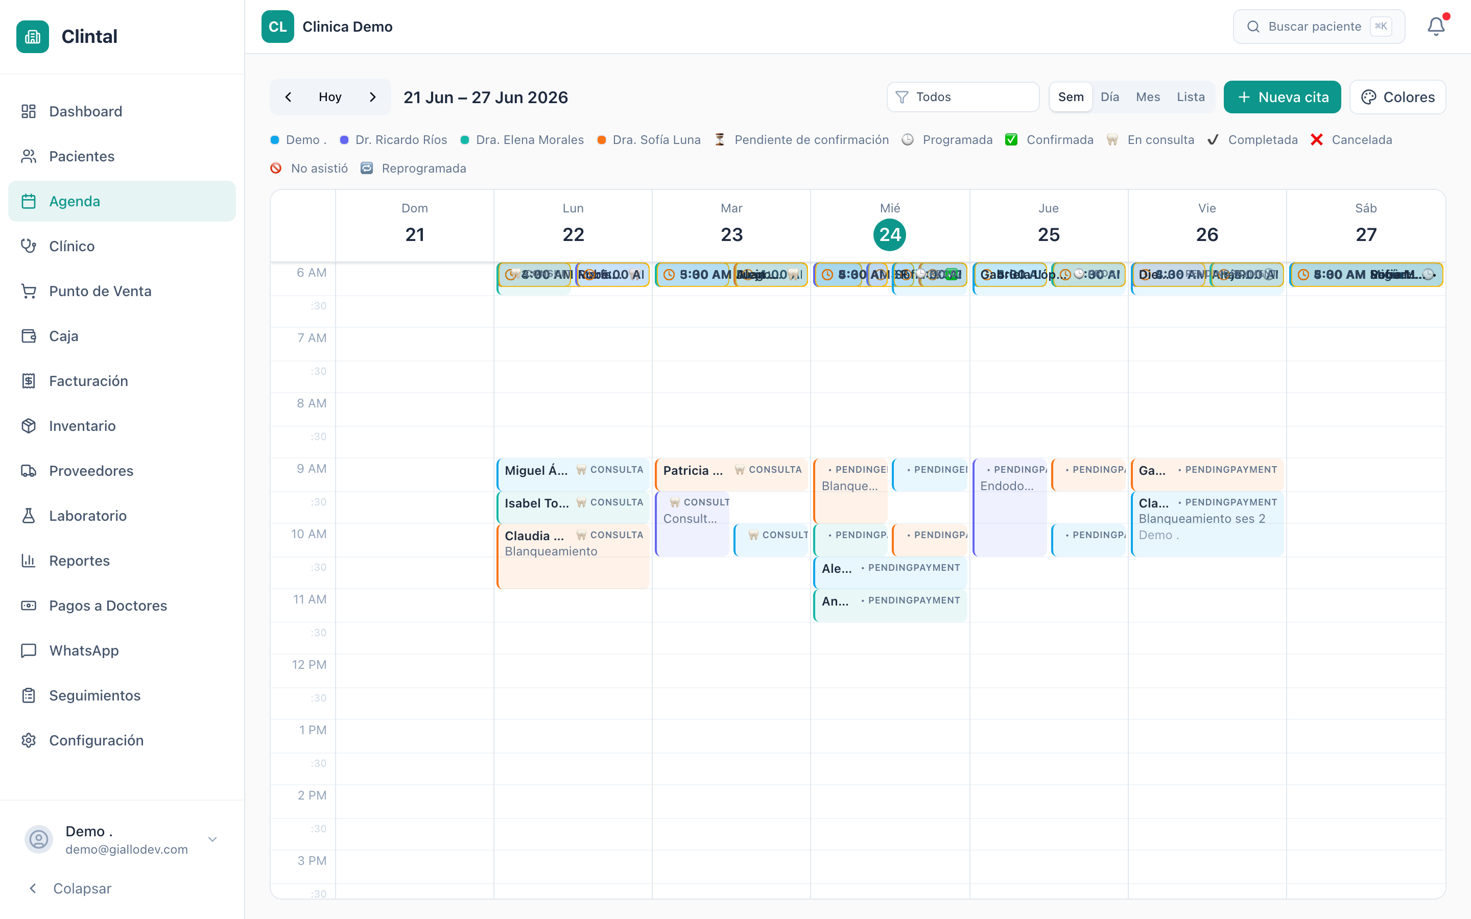
Task: Open Punto de Venta cart section
Action: click(x=122, y=291)
